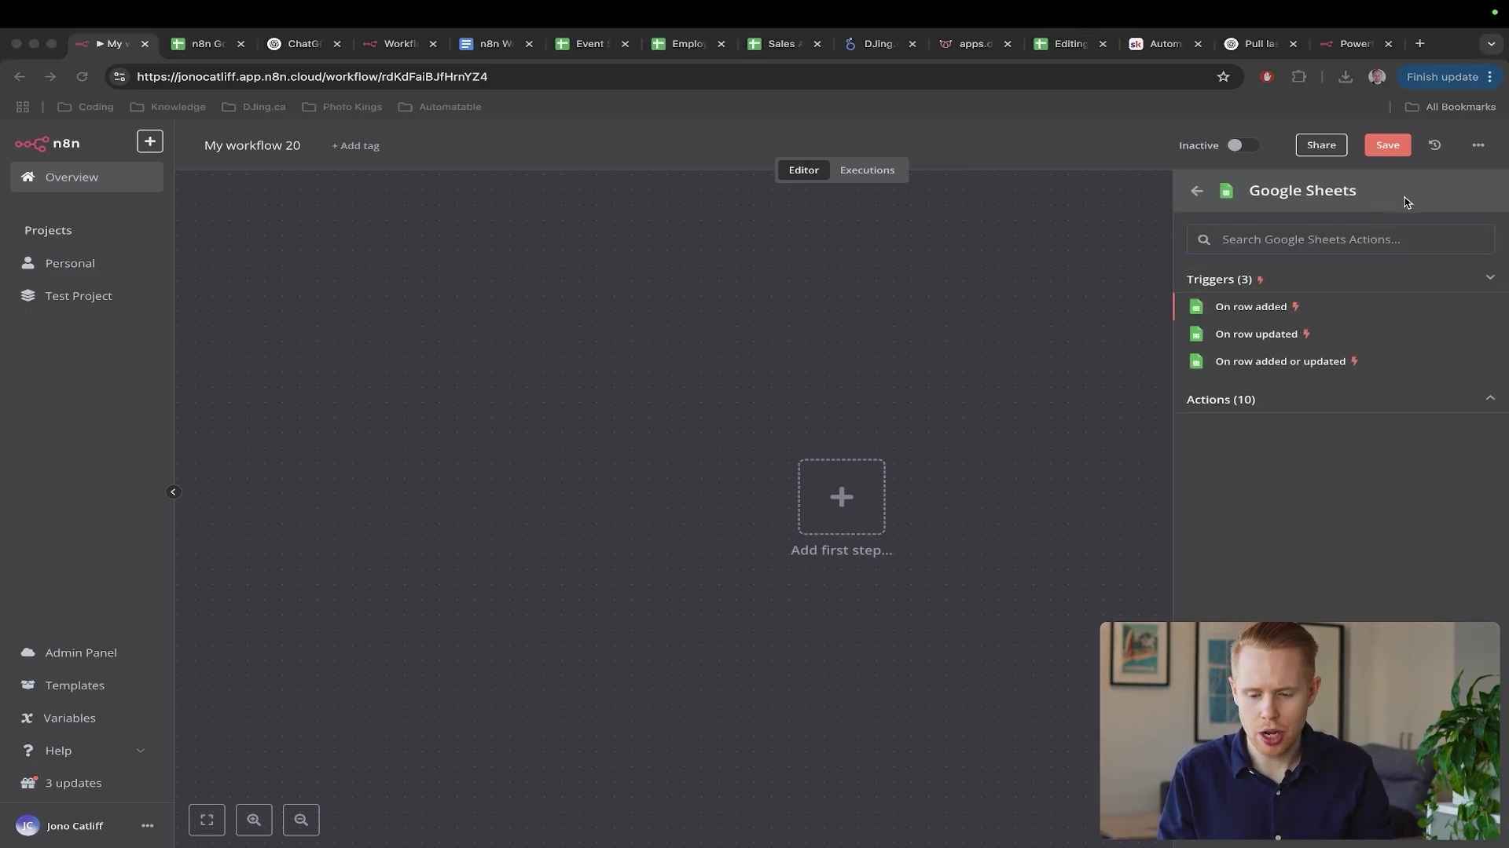Viewport: 1509px width, 848px height.
Task: Open user menu dots beside Jono Catliff
Action: (147, 826)
